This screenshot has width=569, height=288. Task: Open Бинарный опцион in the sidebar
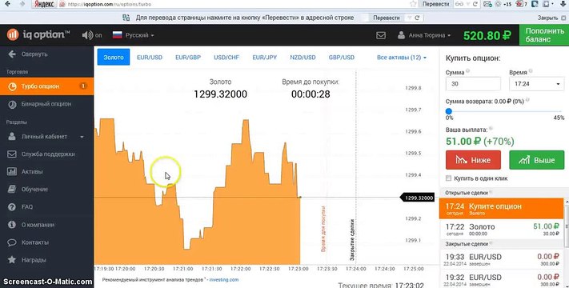[x=46, y=104]
